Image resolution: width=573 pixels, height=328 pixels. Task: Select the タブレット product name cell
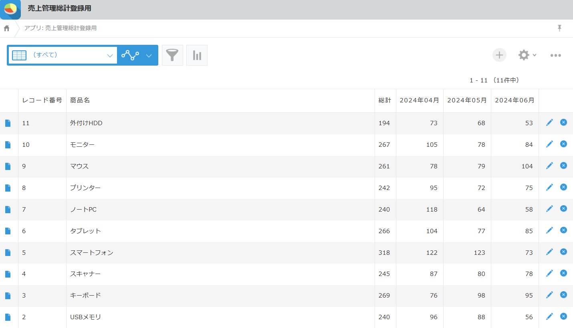[85, 231]
